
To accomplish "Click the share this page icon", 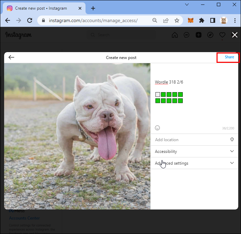I will point(166,20).
